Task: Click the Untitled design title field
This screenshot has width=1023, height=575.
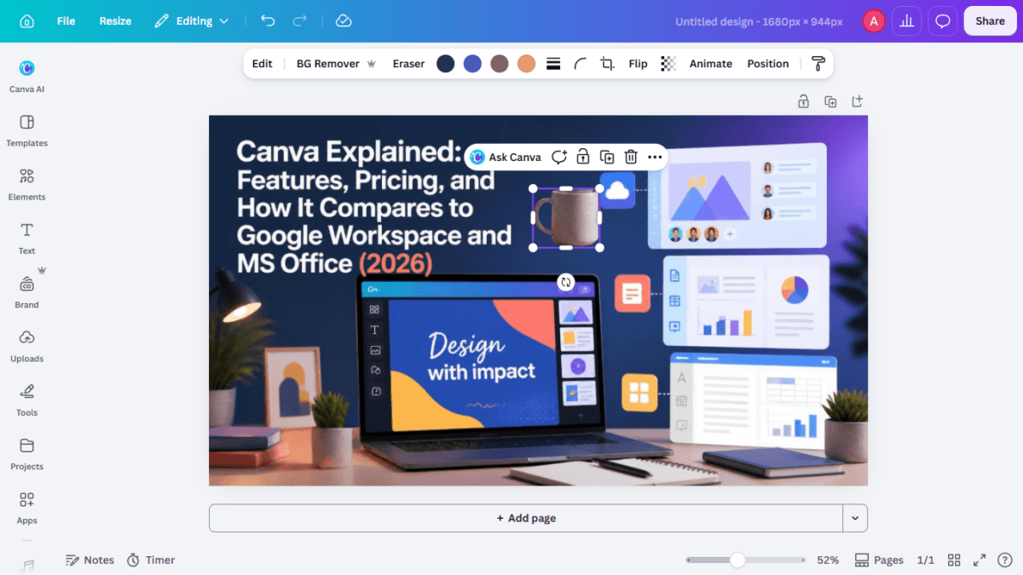Action: (759, 21)
